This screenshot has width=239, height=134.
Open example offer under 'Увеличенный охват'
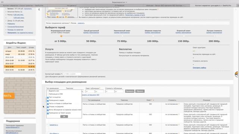pos(122,33)
